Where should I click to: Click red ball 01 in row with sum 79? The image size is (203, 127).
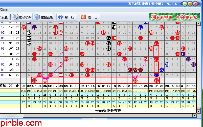tap(24, 27)
